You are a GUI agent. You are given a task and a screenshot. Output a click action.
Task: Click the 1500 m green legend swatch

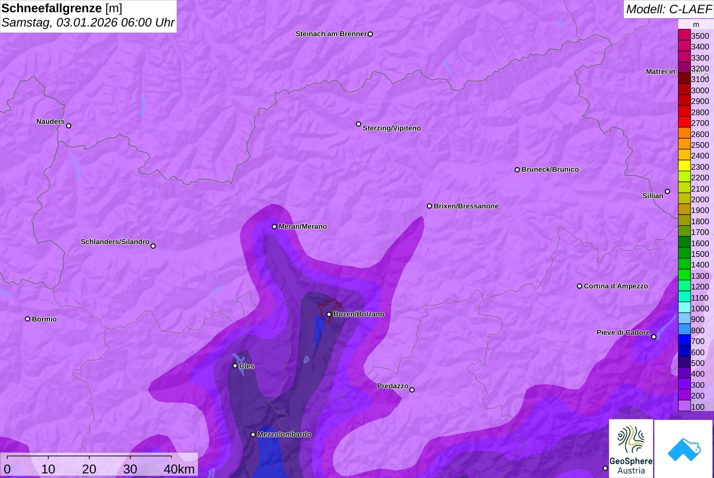tap(684, 253)
